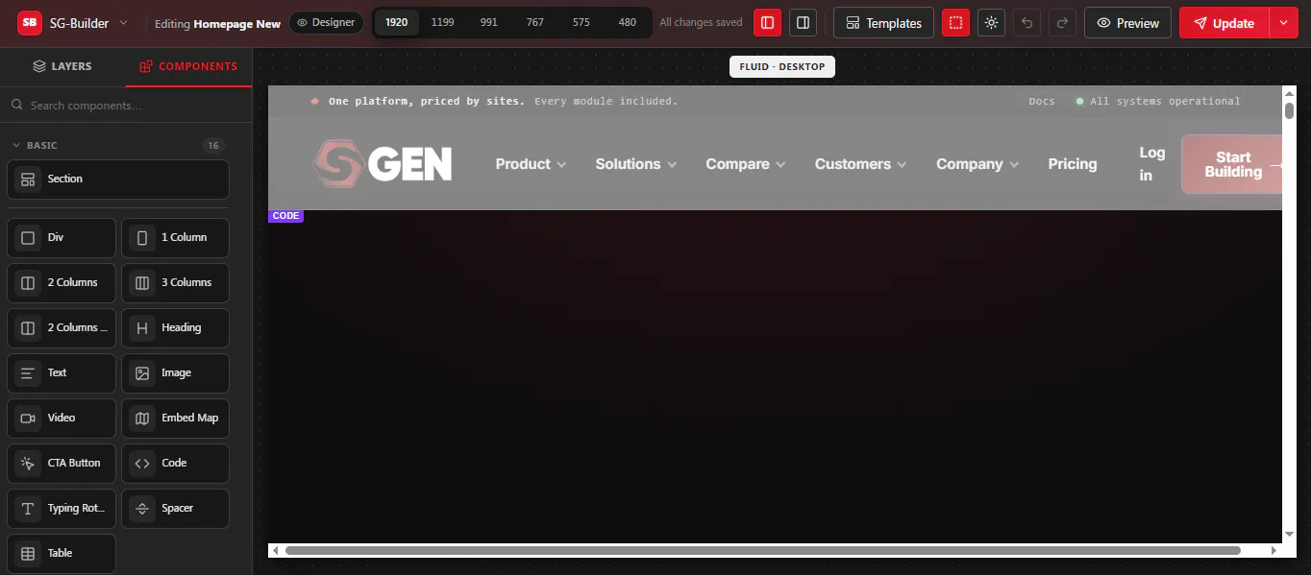Image resolution: width=1311 pixels, height=575 pixels.
Task: Select the CTA Button component icon
Action: (28, 463)
